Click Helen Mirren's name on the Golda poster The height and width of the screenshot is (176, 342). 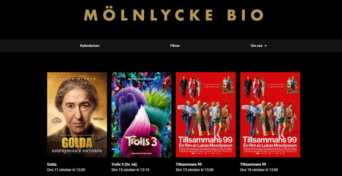(x=77, y=79)
